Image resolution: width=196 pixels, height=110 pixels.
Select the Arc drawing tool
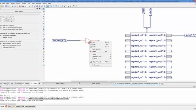click(x=43, y=32)
